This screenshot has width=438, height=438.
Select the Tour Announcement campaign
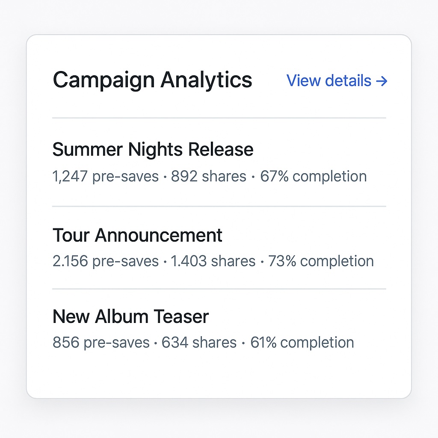click(137, 235)
